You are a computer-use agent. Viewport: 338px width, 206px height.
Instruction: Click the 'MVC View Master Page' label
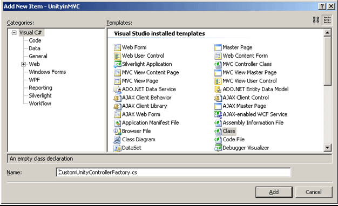(249, 73)
